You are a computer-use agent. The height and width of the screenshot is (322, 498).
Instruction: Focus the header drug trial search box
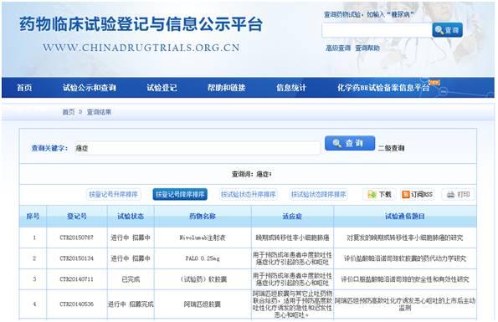tap(377, 30)
